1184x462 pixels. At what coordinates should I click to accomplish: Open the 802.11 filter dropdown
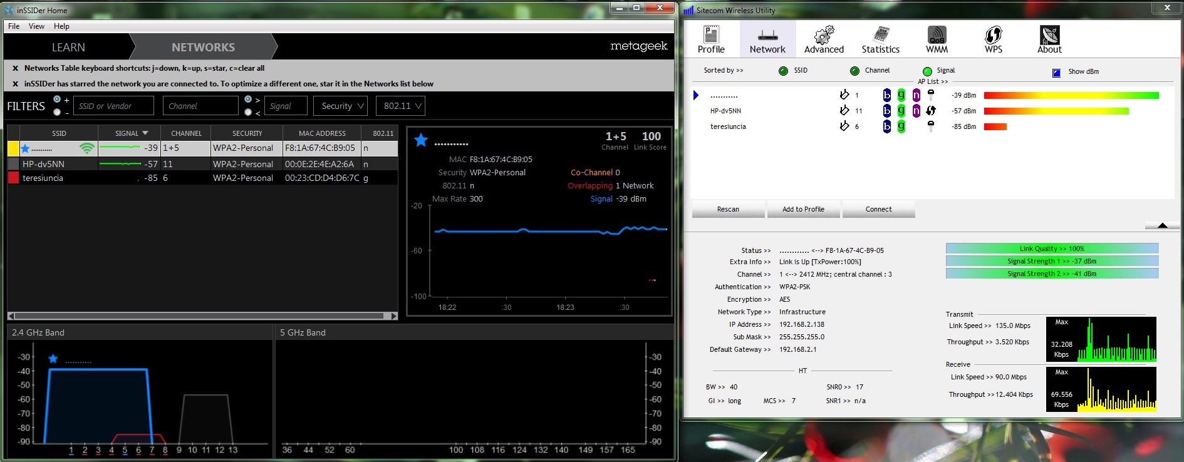[401, 106]
